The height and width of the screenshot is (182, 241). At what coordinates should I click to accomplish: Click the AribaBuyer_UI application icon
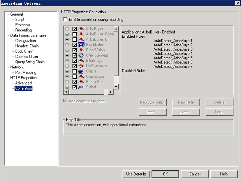[81, 39]
